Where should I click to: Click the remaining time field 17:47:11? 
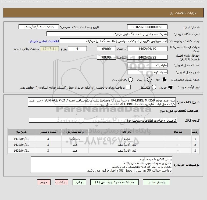49,49
